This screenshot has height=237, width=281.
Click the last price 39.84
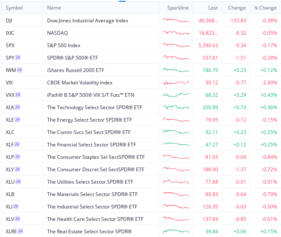tap(212, 232)
